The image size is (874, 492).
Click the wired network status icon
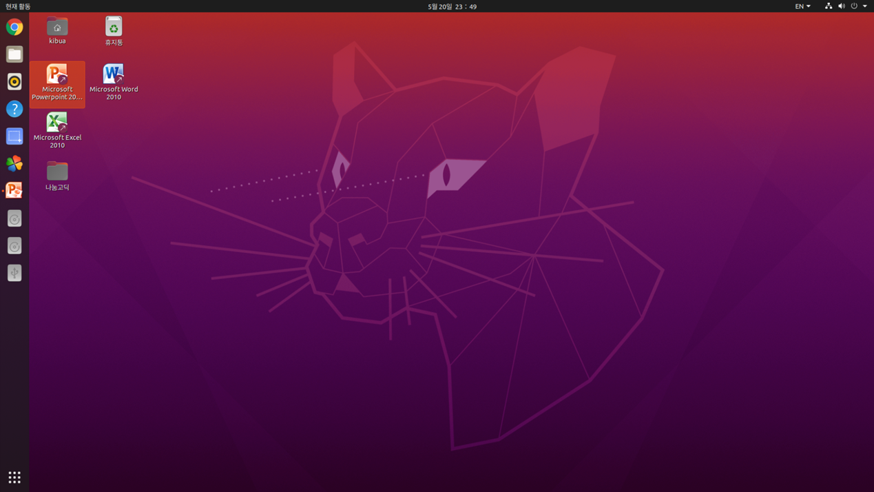[x=829, y=6]
